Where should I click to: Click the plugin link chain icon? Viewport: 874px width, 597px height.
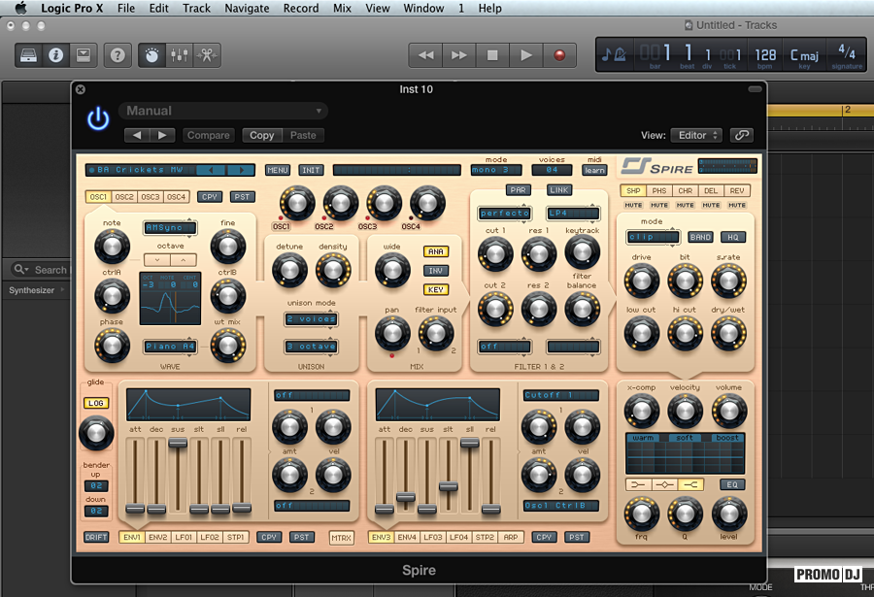[x=742, y=136]
